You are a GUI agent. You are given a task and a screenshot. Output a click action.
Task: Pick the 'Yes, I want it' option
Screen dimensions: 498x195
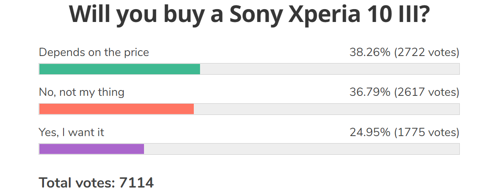[x=71, y=132]
